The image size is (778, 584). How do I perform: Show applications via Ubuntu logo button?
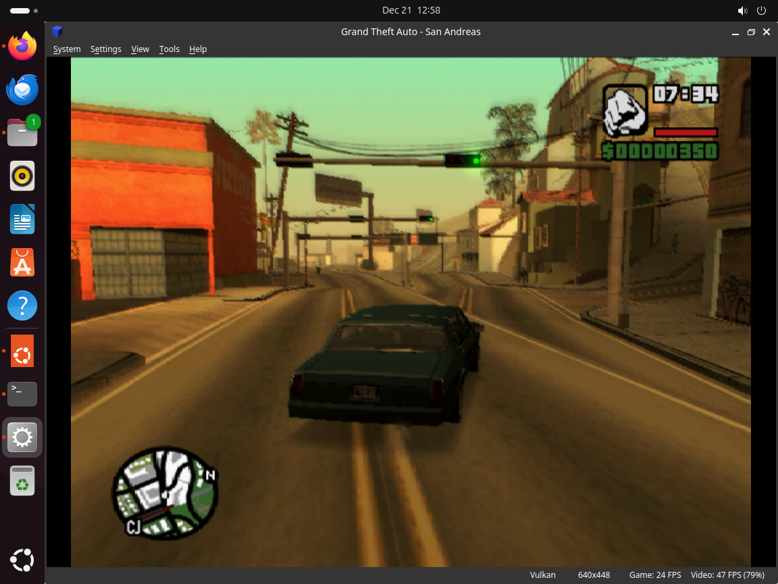pyautogui.click(x=22, y=560)
